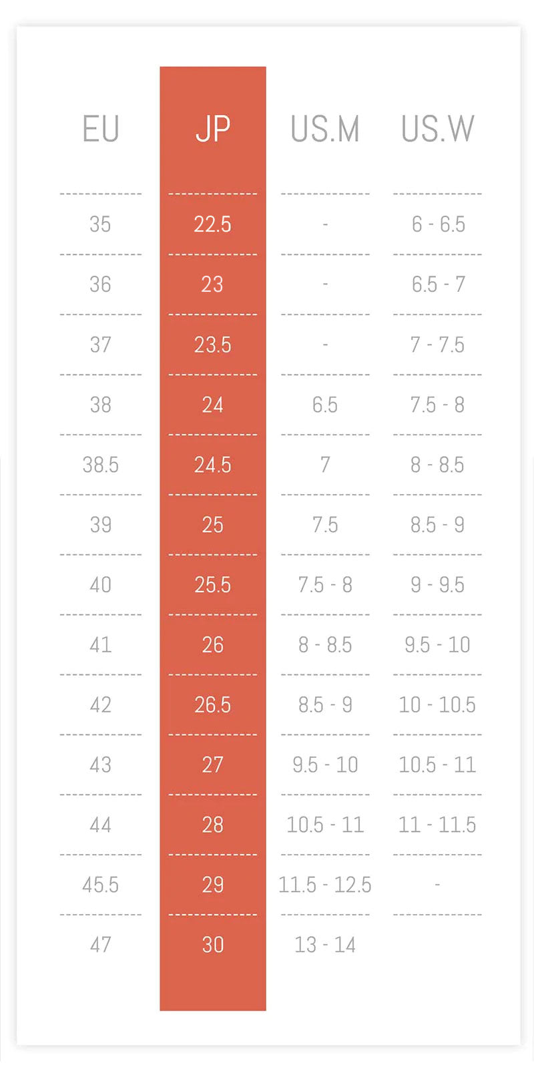The width and height of the screenshot is (534, 1069).
Task: Click JP size 26 cell
Action: [x=213, y=645]
